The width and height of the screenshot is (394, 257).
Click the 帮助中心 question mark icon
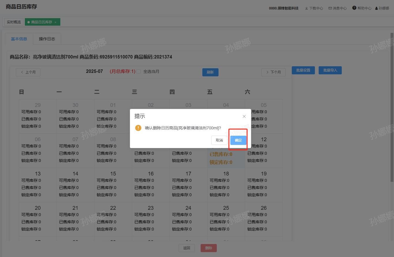pos(354,8)
